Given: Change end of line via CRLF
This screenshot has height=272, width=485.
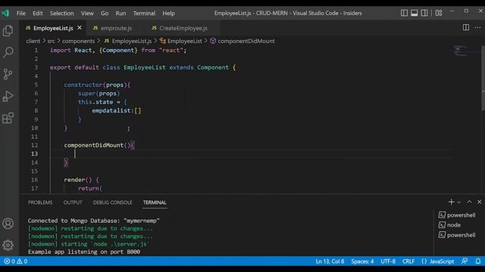Looking at the screenshot, I should 408,261.
